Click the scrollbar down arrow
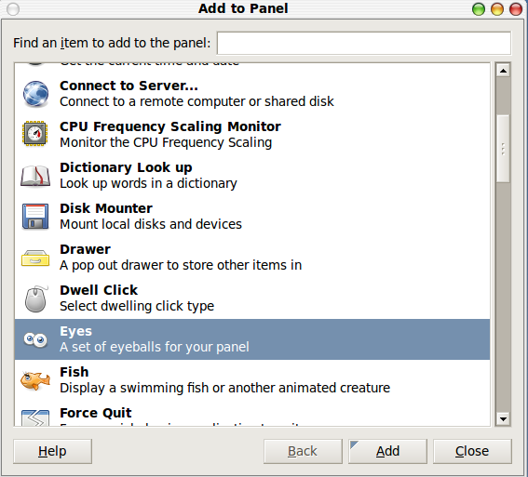 504,418
